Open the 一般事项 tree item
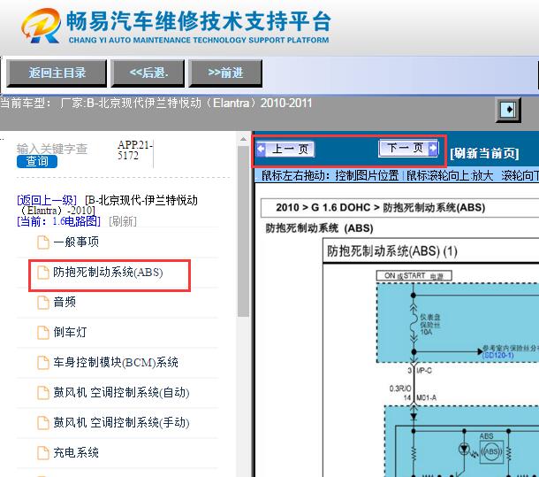 76,242
